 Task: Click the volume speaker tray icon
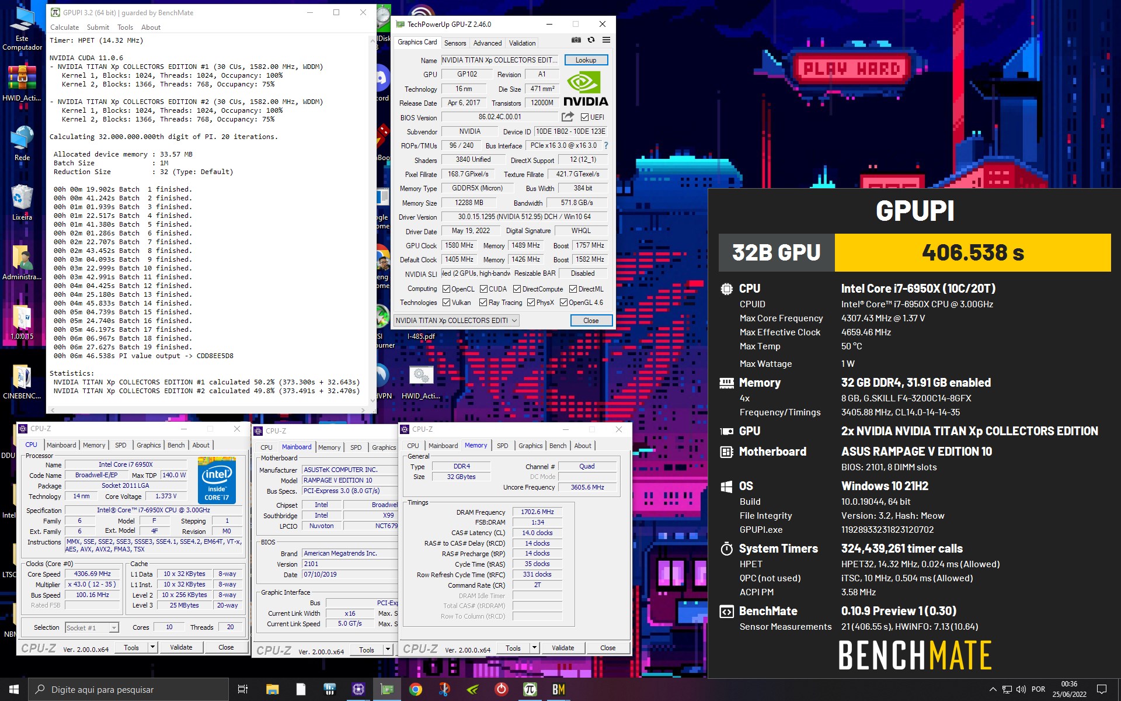coord(1021,689)
